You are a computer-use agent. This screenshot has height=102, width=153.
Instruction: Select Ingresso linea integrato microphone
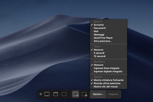(x=109, y=68)
